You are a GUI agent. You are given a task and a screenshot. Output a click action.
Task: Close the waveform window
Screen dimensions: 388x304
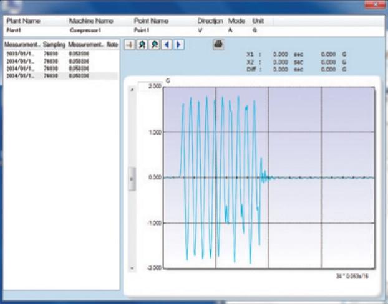[x=375, y=4]
